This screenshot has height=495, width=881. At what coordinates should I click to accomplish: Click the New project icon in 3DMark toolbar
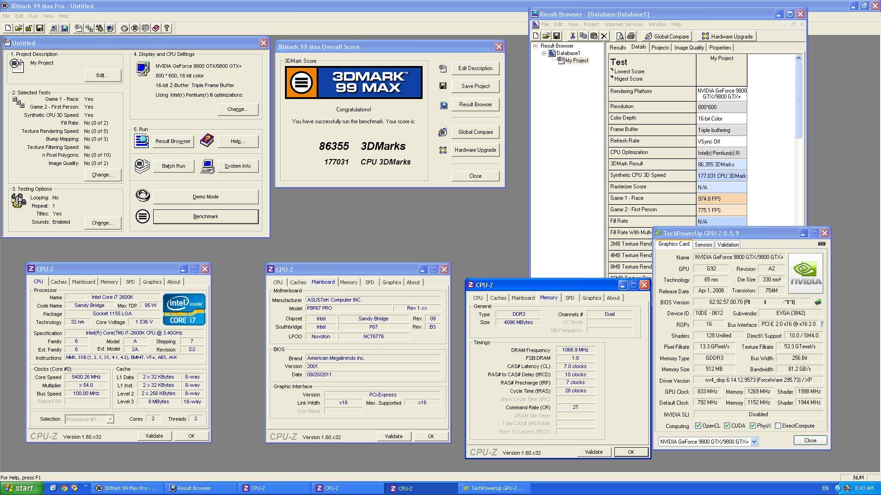click(x=8, y=28)
